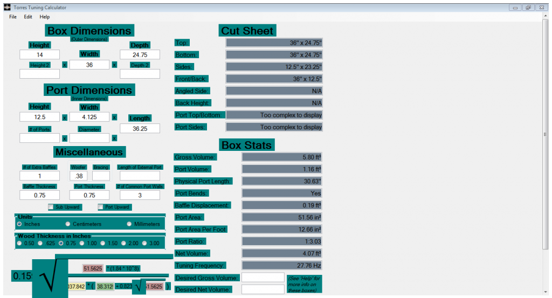Click the Port Thickness field

coord(89,195)
